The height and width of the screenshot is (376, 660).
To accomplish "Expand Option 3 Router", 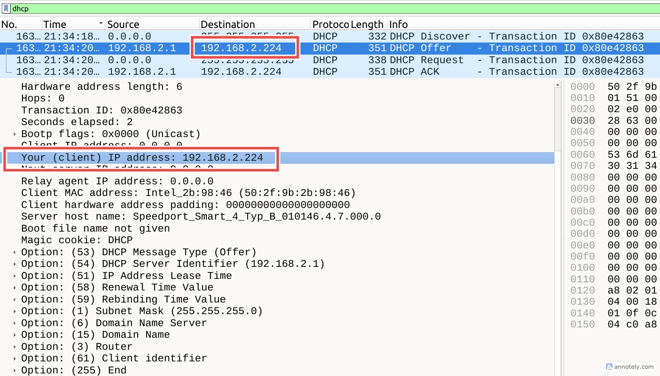I will [x=15, y=347].
